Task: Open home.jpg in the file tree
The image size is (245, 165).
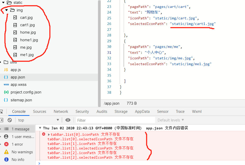Action: (28, 32)
